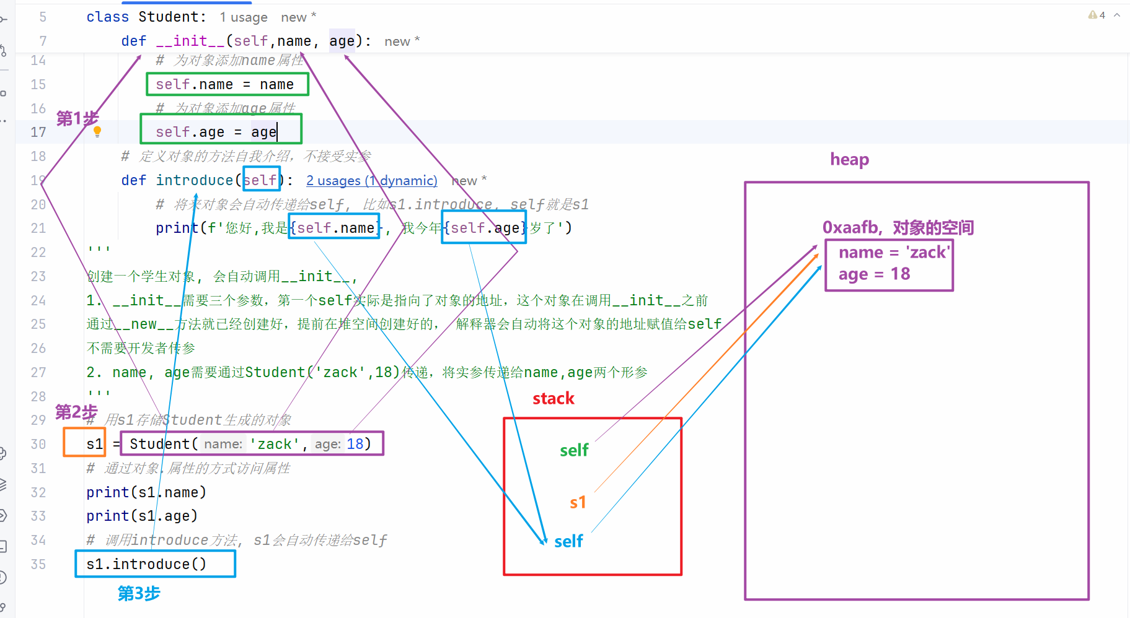This screenshot has height=618, width=1130.
Task: Click the name: inlay hint in Student call
Action: 223,444
